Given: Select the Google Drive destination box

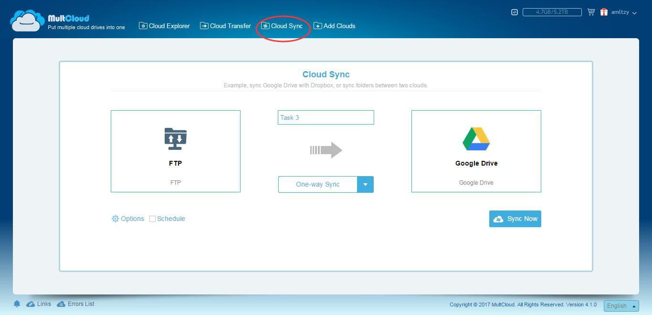Looking at the screenshot, I should [x=476, y=151].
